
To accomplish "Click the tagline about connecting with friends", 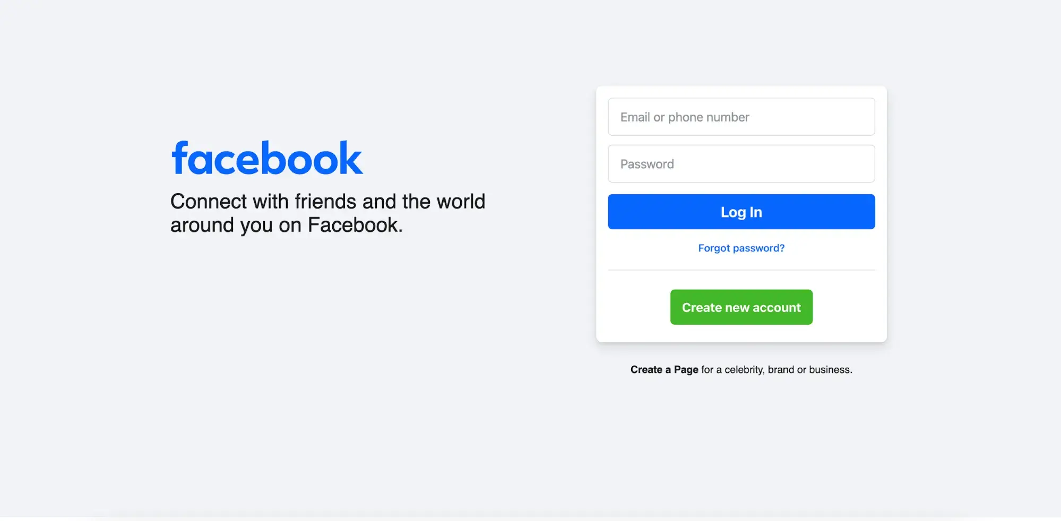I will click(327, 212).
